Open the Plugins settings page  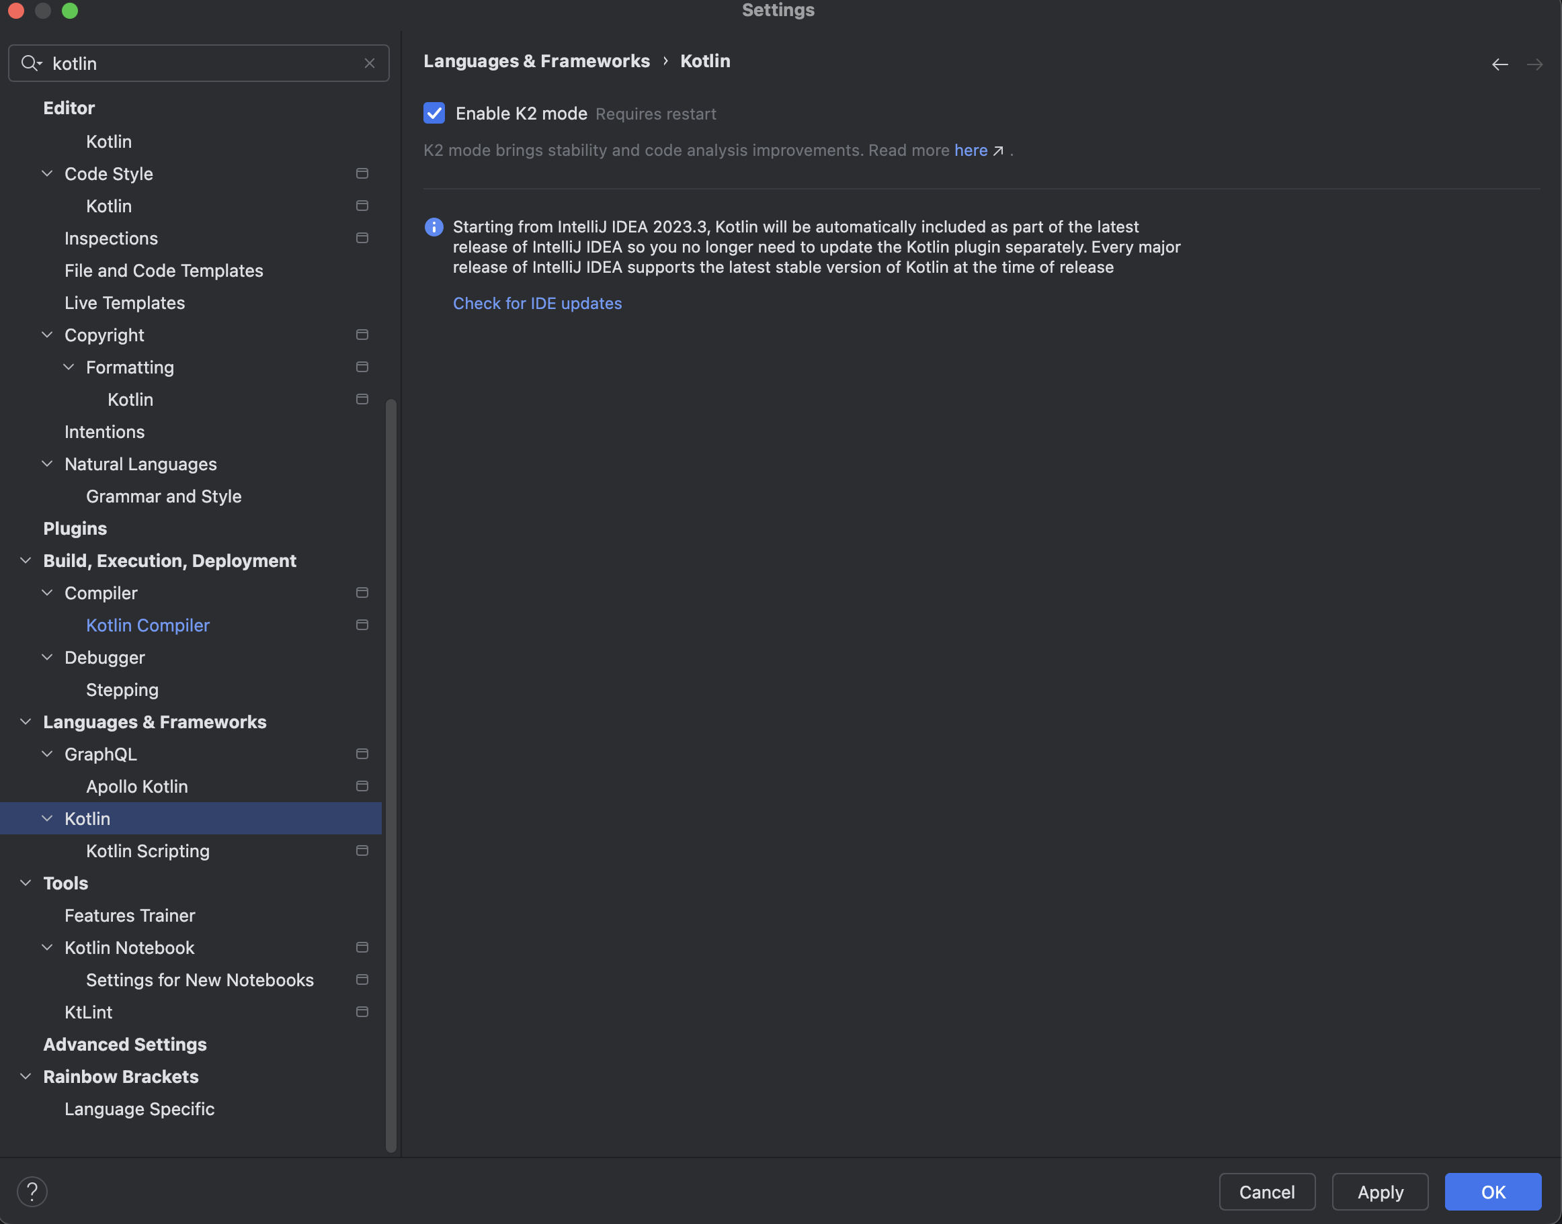coord(75,528)
